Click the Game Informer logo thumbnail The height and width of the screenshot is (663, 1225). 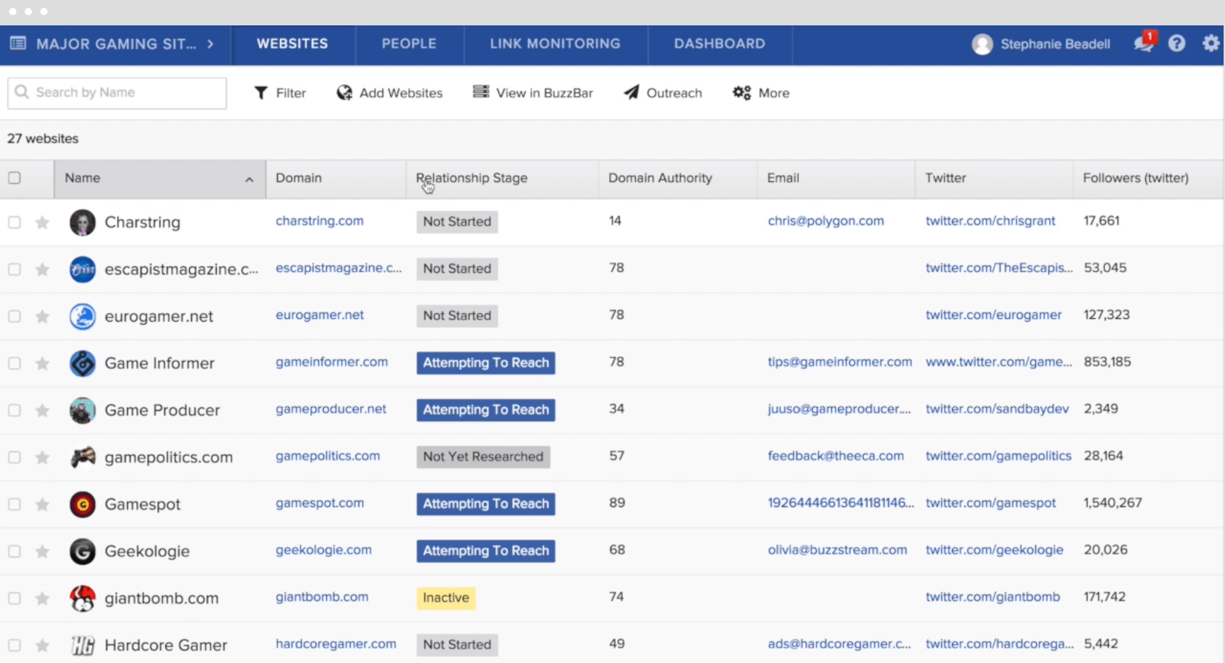click(83, 363)
